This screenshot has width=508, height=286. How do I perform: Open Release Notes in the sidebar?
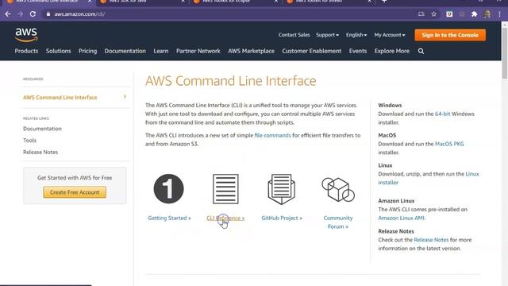click(40, 152)
